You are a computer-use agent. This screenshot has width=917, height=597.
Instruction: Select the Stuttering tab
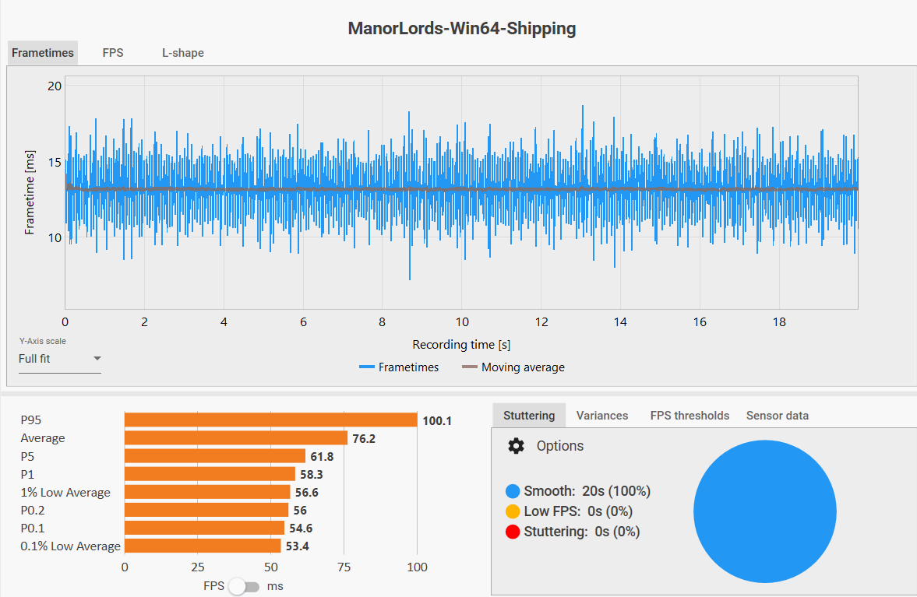click(529, 416)
